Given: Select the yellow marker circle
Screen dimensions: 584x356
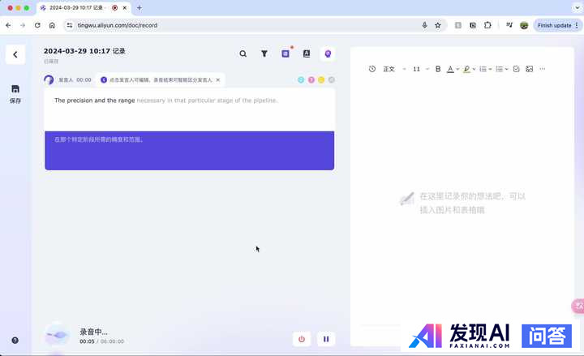Looking at the screenshot, I should click(x=321, y=79).
